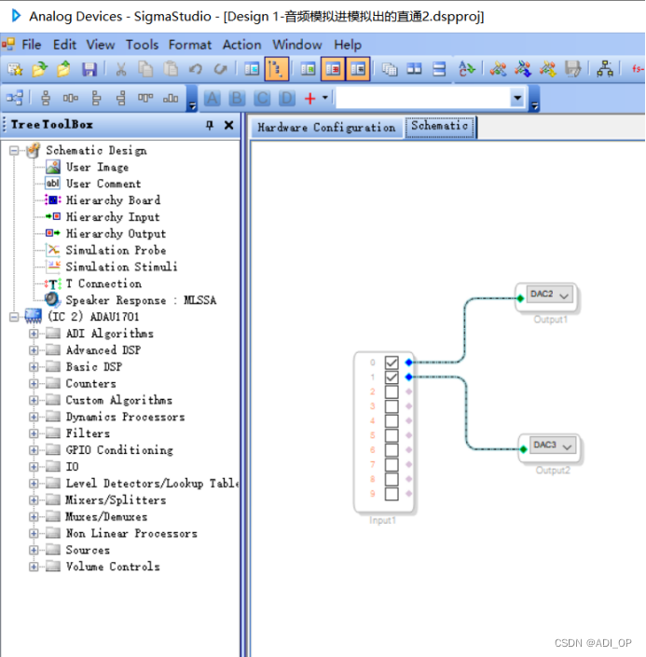Viewport: 646px width, 657px height.
Task: Expand the Filters folder
Action: tap(34, 433)
